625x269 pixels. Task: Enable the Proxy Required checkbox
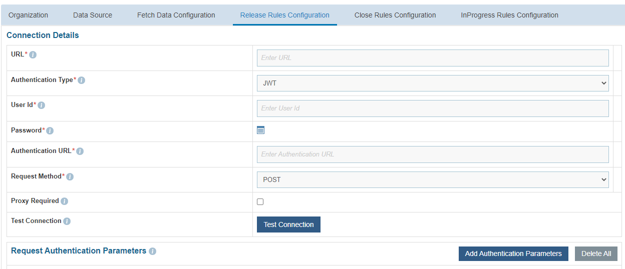point(260,202)
